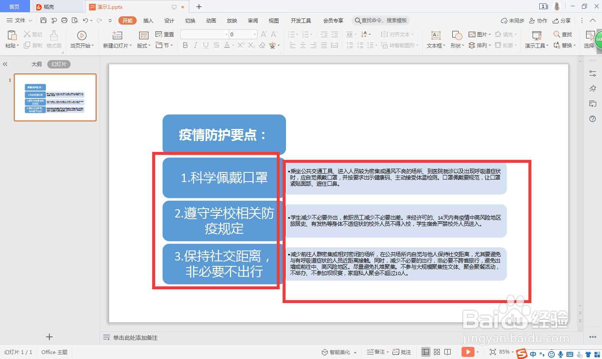
Task: Toggle underline formatting
Action: tap(205, 45)
